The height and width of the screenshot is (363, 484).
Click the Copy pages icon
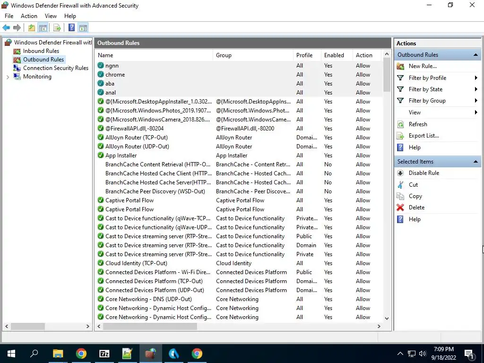click(x=400, y=196)
